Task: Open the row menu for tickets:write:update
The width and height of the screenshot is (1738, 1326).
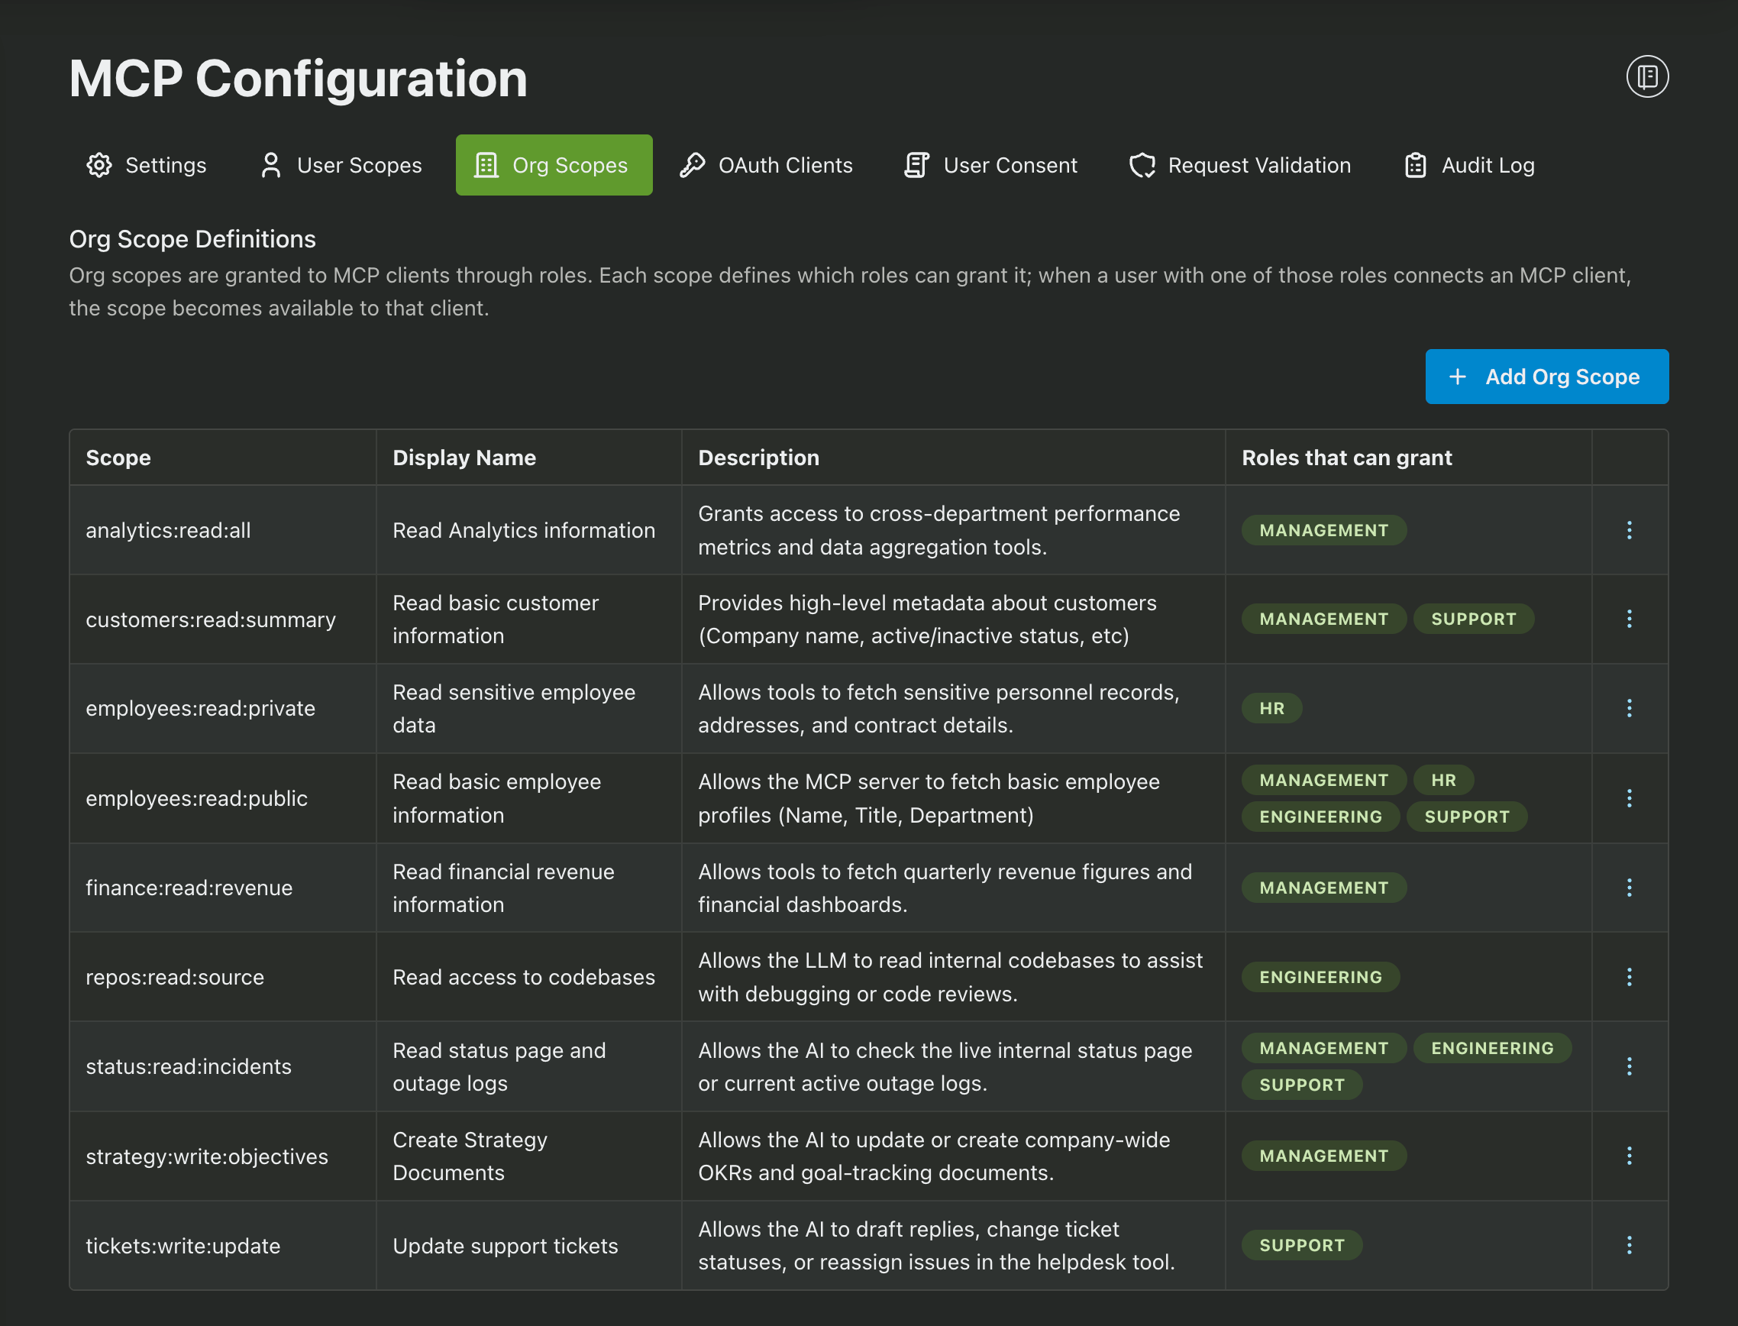Action: [x=1629, y=1245]
